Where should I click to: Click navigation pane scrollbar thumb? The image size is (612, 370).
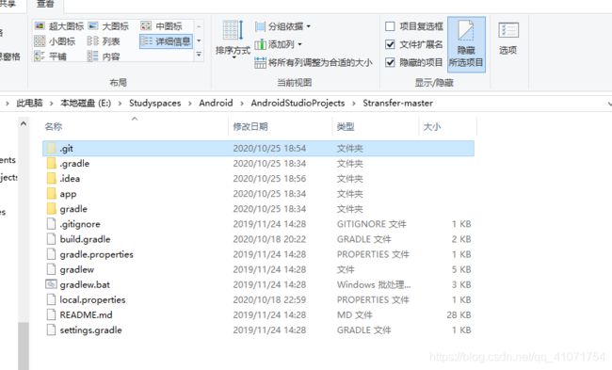click(24, 346)
